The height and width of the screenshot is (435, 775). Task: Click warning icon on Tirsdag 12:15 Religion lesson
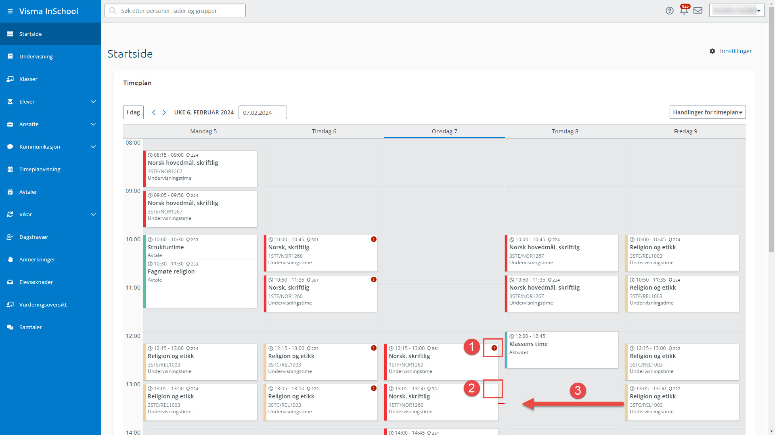point(374,348)
